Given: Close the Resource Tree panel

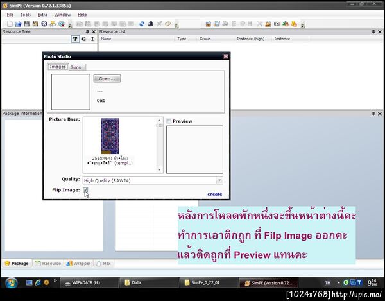Looking at the screenshot, I should [x=94, y=31].
